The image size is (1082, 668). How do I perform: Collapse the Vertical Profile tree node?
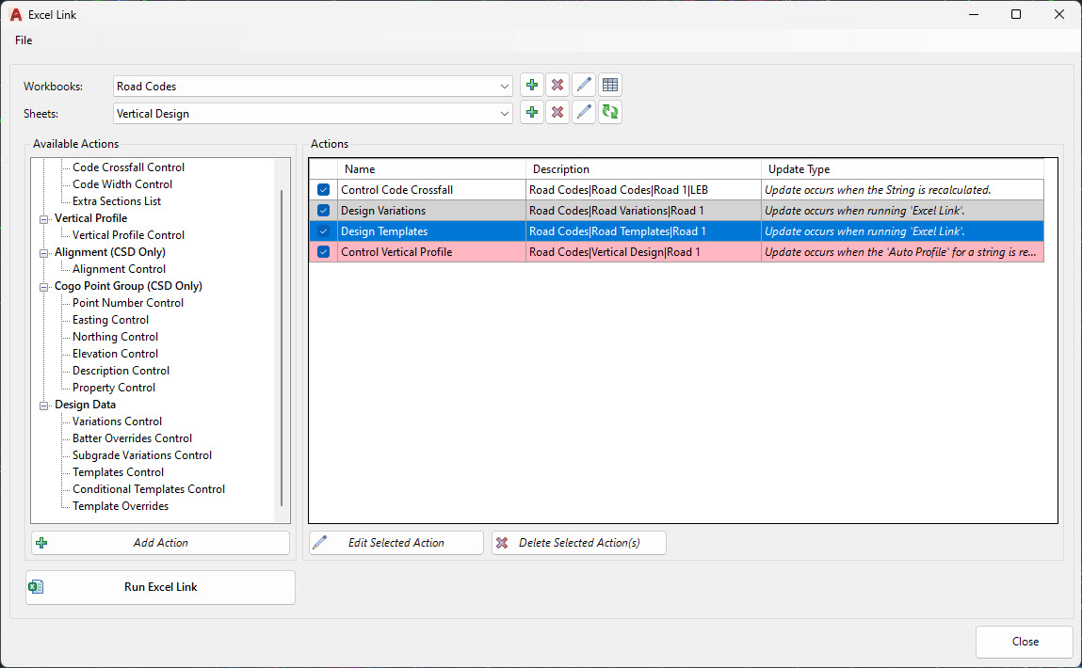coord(43,218)
